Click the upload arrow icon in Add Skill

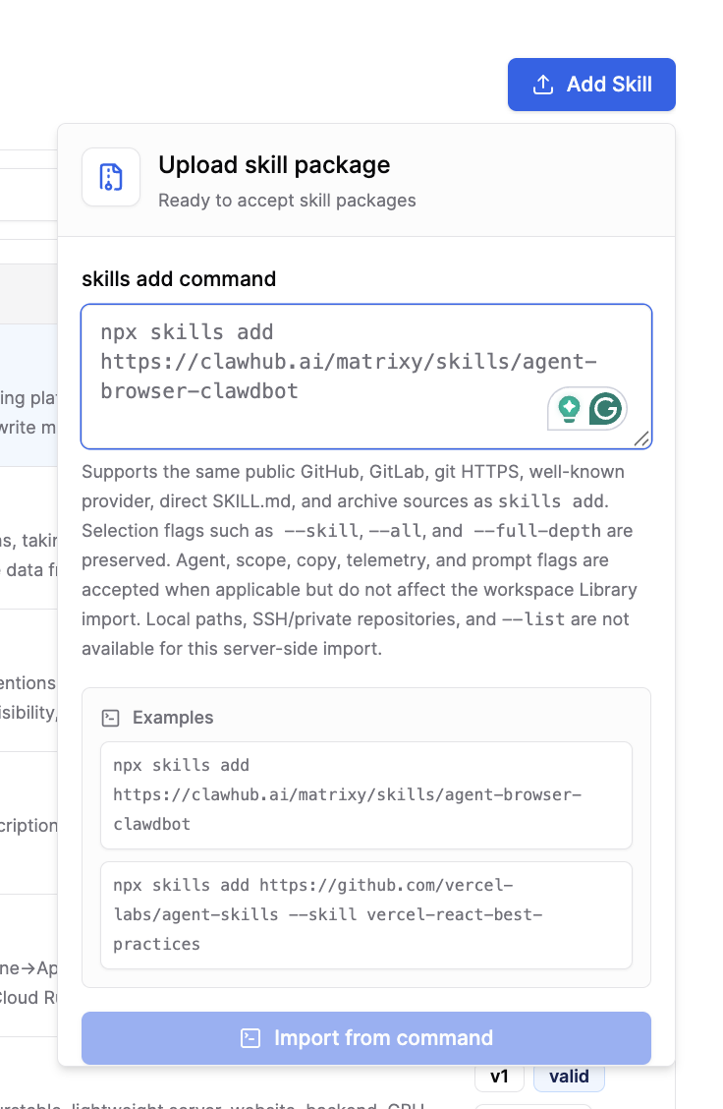[543, 85]
